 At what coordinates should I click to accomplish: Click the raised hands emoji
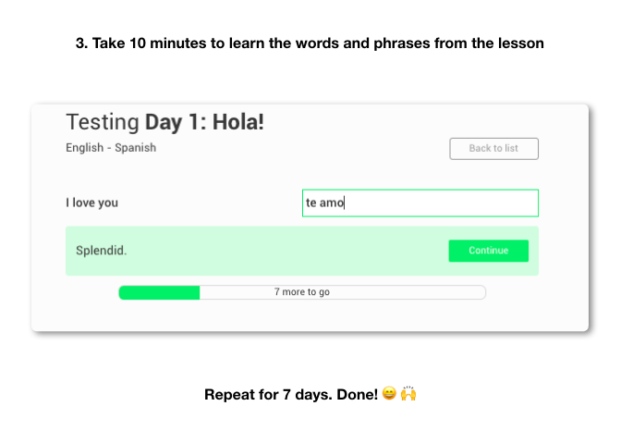click(408, 394)
